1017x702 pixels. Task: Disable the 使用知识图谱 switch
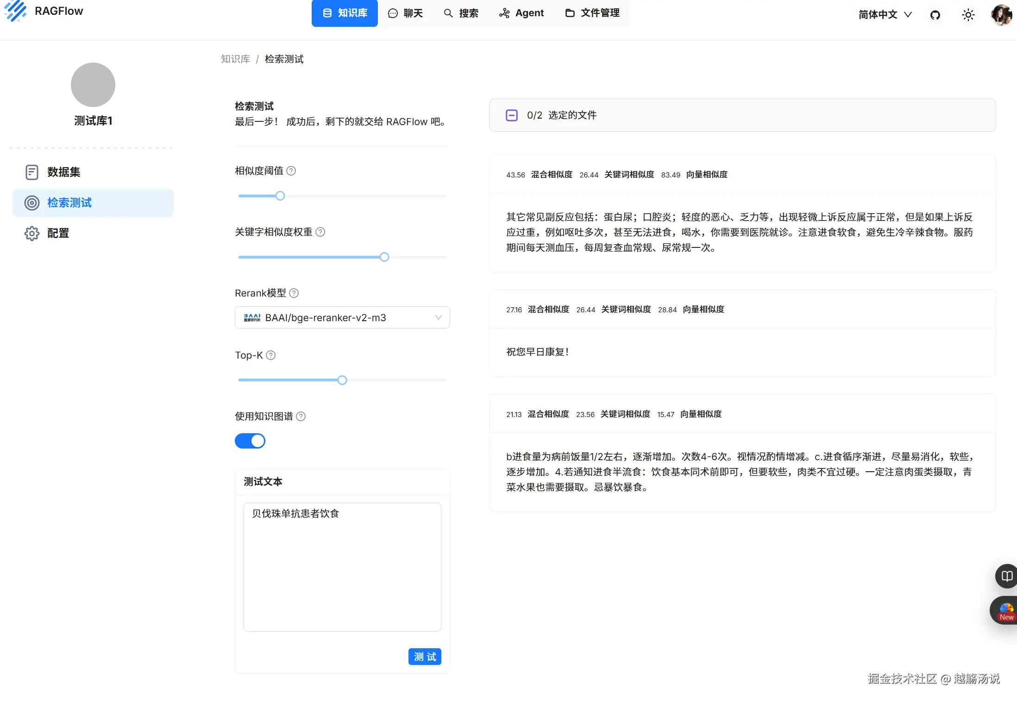click(x=250, y=441)
